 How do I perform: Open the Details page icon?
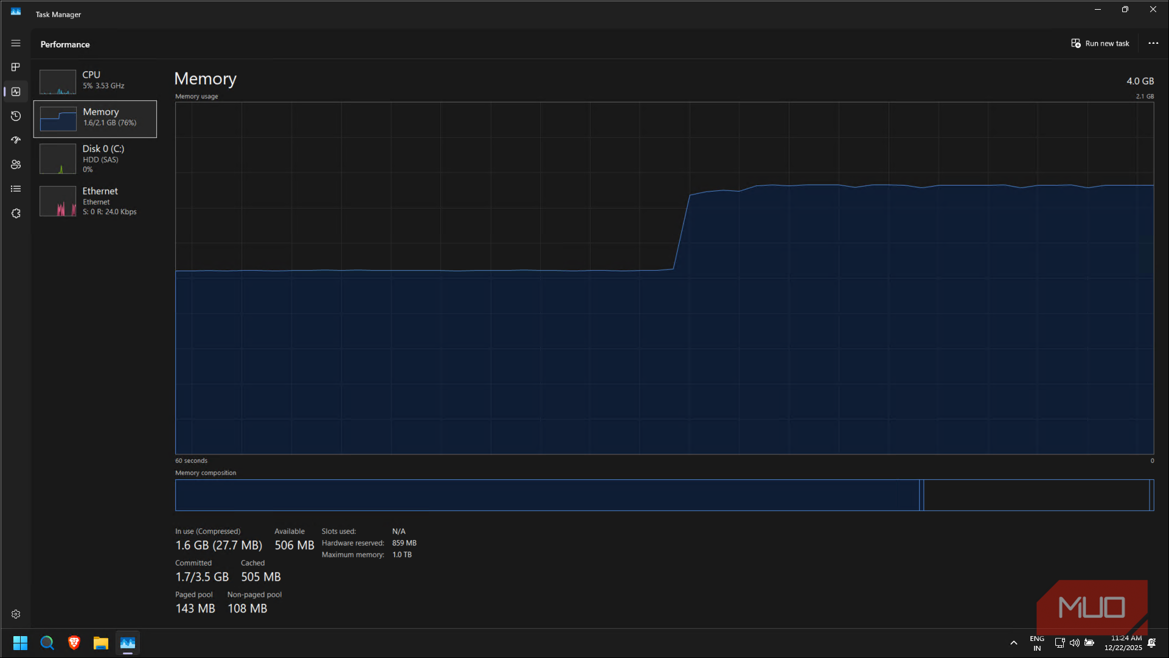click(x=16, y=189)
